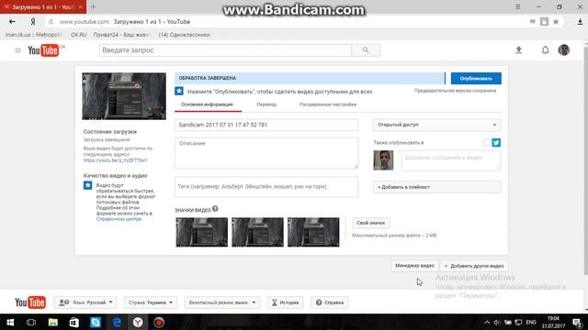Open Windows Store from taskbar

coord(73,322)
